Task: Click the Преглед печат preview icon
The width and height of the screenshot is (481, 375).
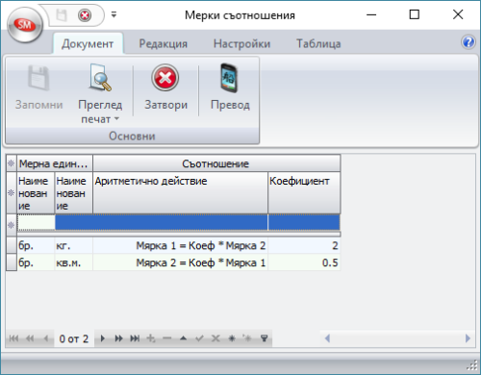Action: point(100,78)
